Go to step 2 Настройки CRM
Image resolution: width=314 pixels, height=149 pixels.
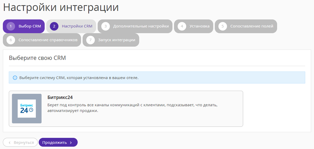point(71,26)
